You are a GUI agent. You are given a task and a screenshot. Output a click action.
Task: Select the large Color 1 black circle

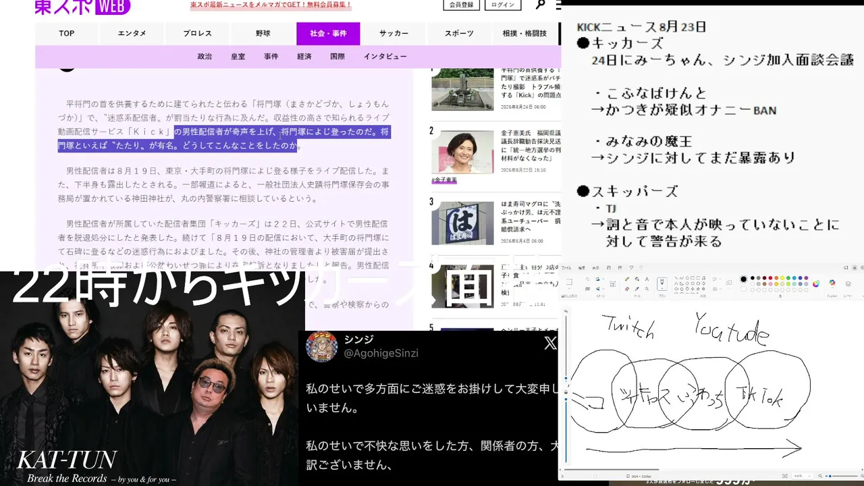pyautogui.click(x=743, y=279)
